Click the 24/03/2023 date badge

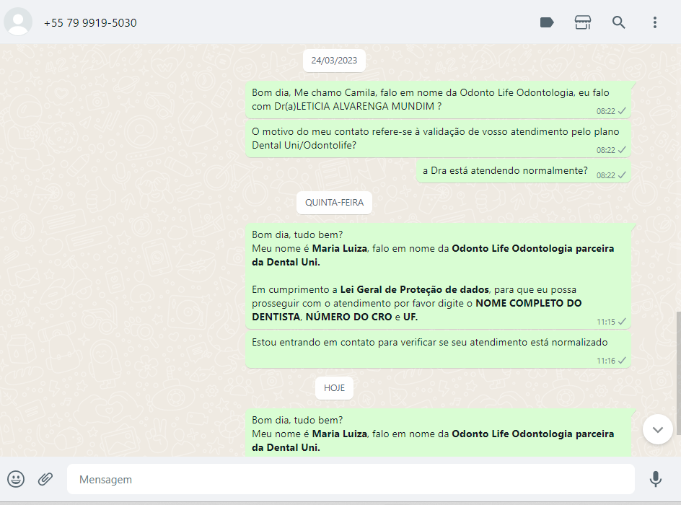click(x=334, y=61)
